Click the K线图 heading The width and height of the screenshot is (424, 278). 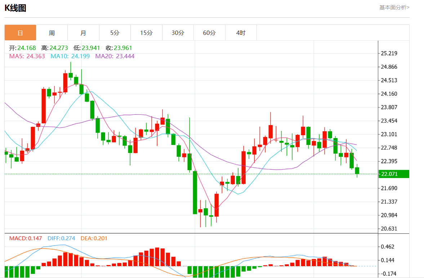tap(15, 8)
